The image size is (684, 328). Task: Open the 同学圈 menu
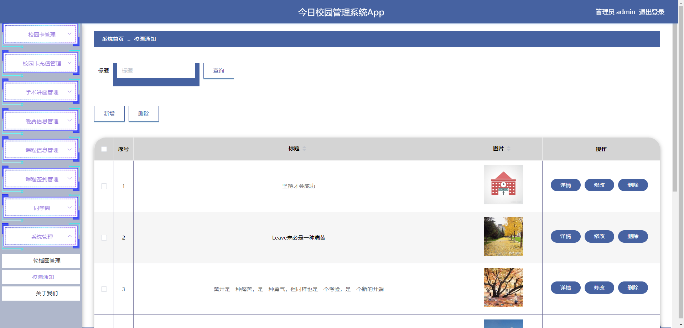[41, 208]
